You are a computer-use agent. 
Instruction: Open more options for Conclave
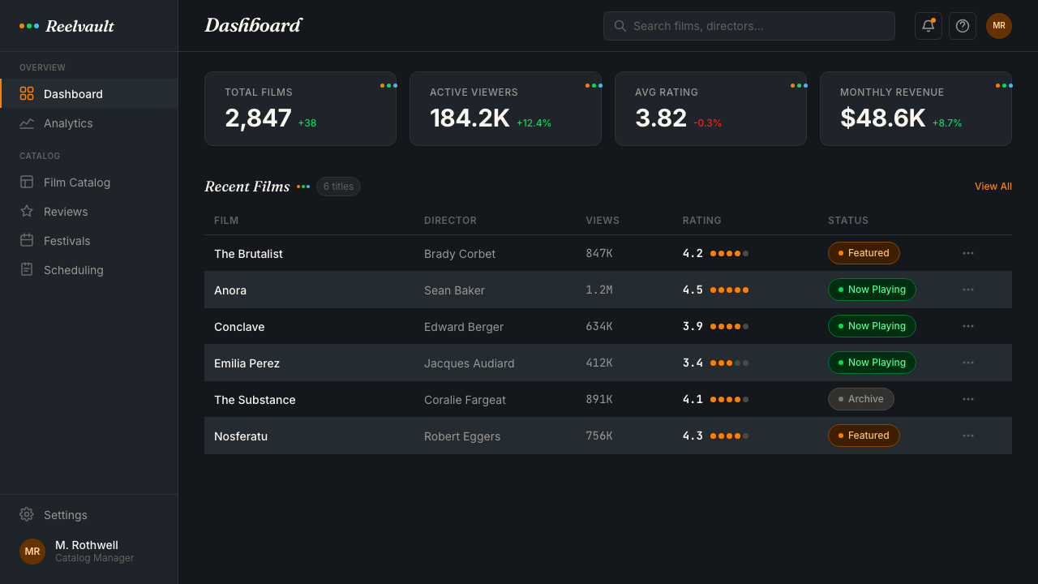tap(968, 326)
